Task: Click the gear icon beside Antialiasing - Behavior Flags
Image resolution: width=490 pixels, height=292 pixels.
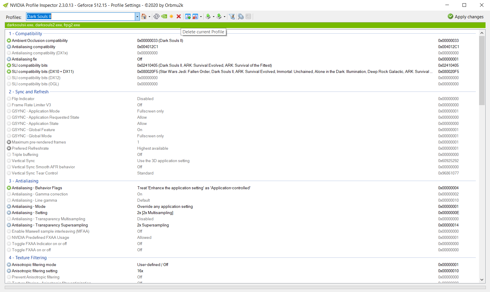Action: click(9, 188)
